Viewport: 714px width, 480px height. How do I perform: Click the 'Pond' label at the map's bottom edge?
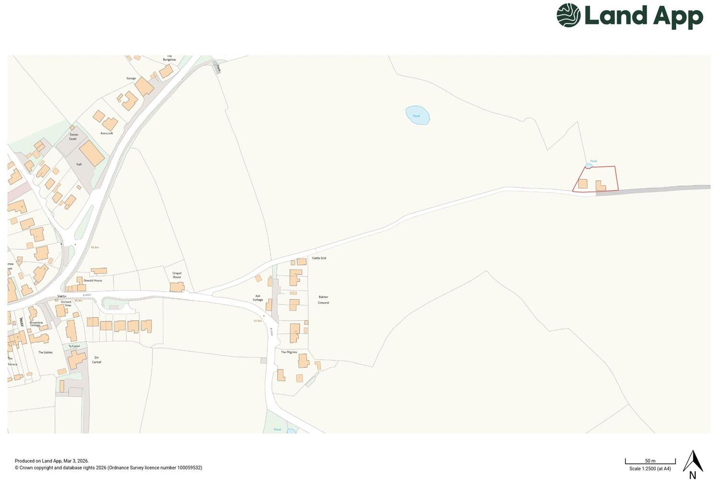[277, 429]
